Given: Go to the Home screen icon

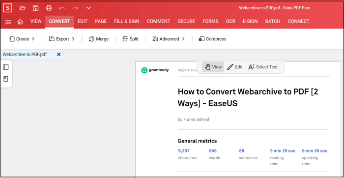Looking at the screenshot, I should 20,22.
